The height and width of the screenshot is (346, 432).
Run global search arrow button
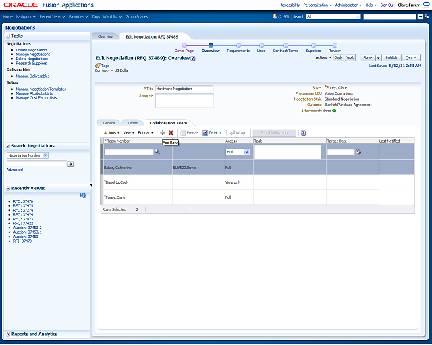[x=420, y=16]
